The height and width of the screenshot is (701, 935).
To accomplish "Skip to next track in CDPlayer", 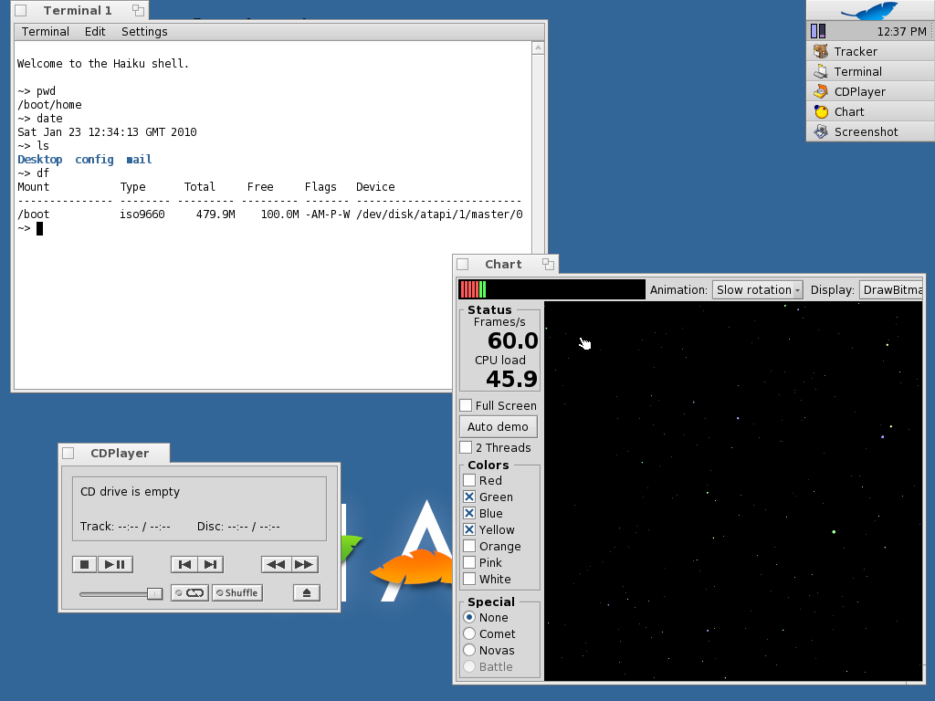I will (211, 564).
